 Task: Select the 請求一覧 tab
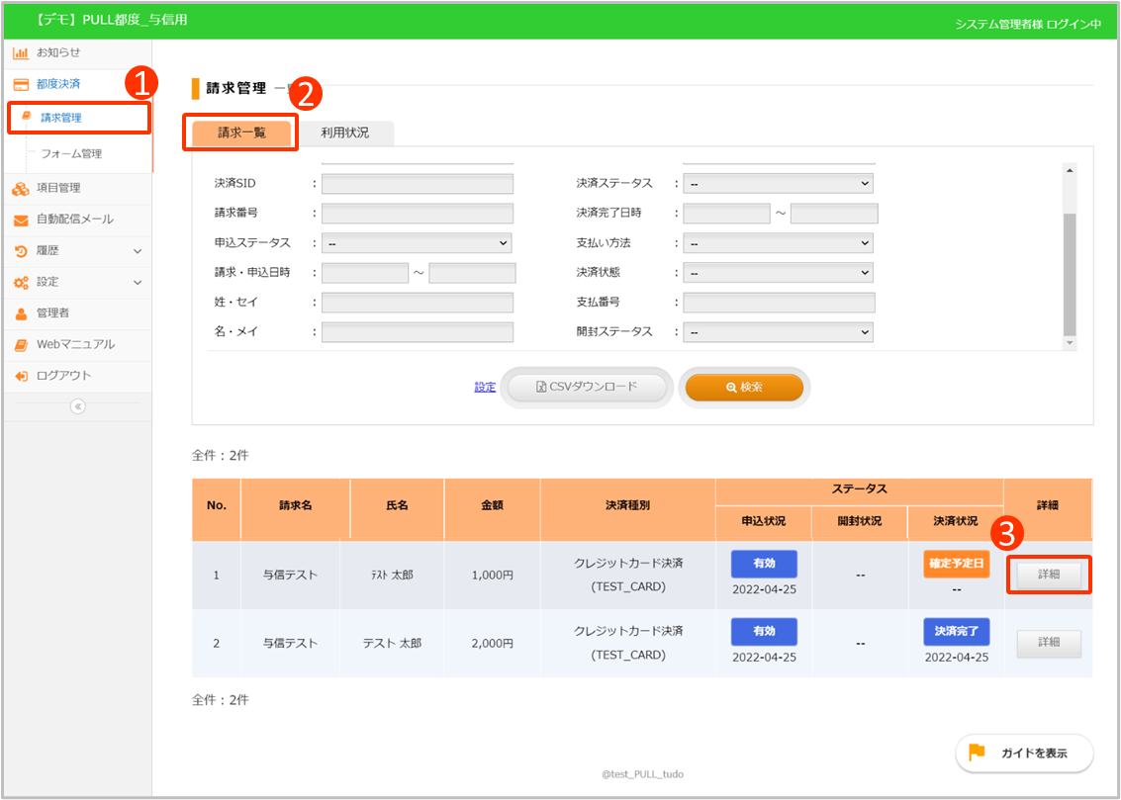click(x=241, y=133)
